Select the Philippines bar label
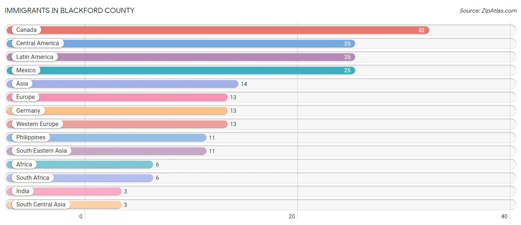 (x=31, y=138)
